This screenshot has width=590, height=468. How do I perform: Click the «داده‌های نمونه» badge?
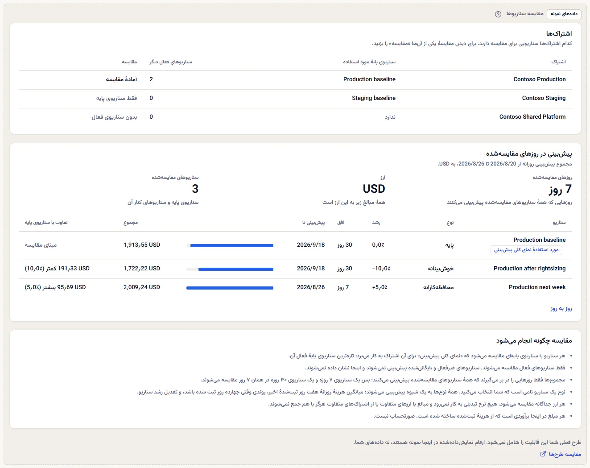click(x=564, y=14)
